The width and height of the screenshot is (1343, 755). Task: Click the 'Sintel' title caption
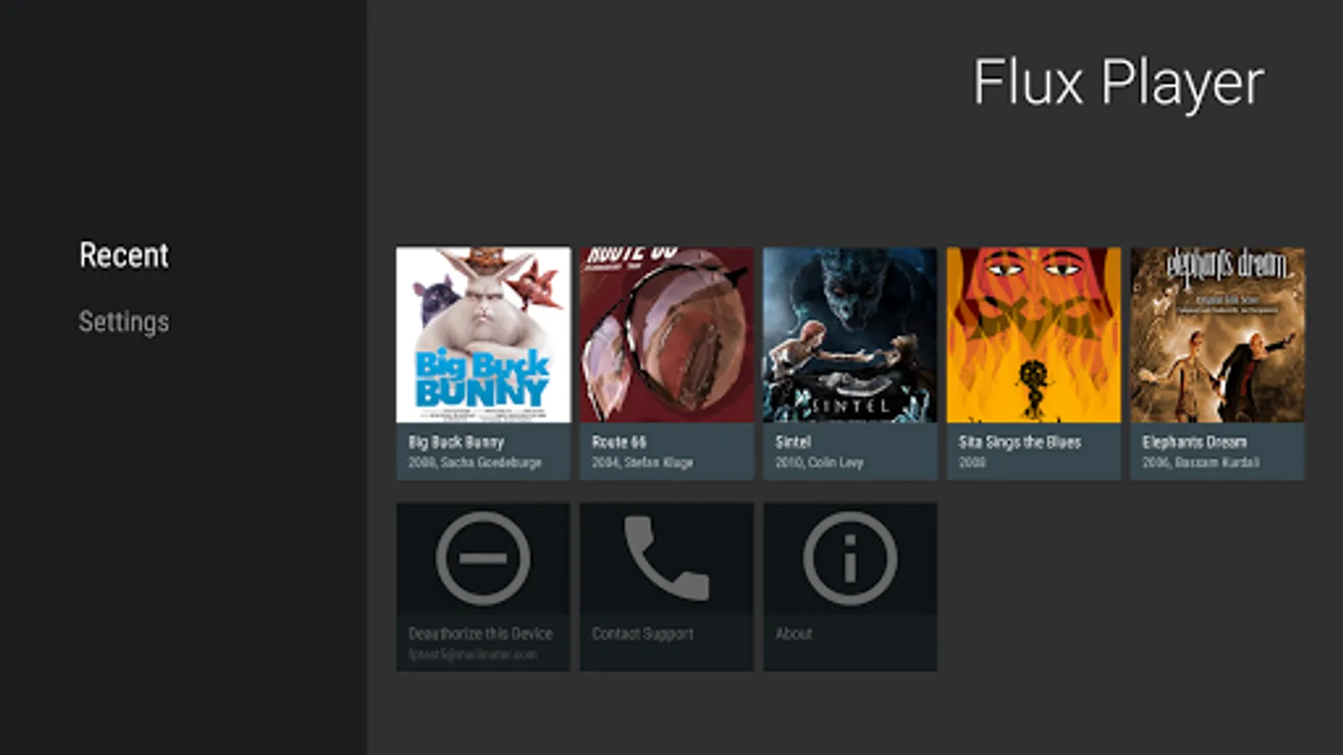click(x=793, y=442)
